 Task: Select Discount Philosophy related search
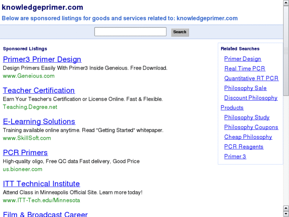click(x=251, y=98)
